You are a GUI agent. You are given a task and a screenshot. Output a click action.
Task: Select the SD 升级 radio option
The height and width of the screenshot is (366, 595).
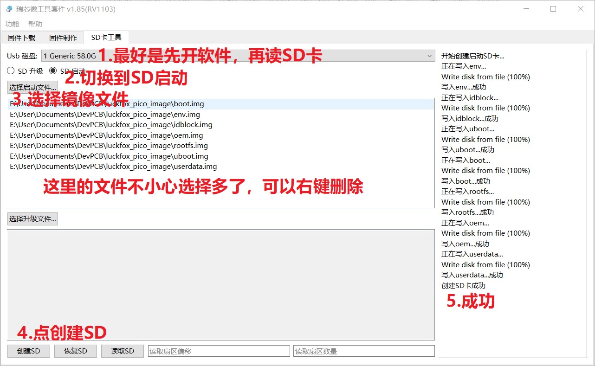tap(25, 71)
